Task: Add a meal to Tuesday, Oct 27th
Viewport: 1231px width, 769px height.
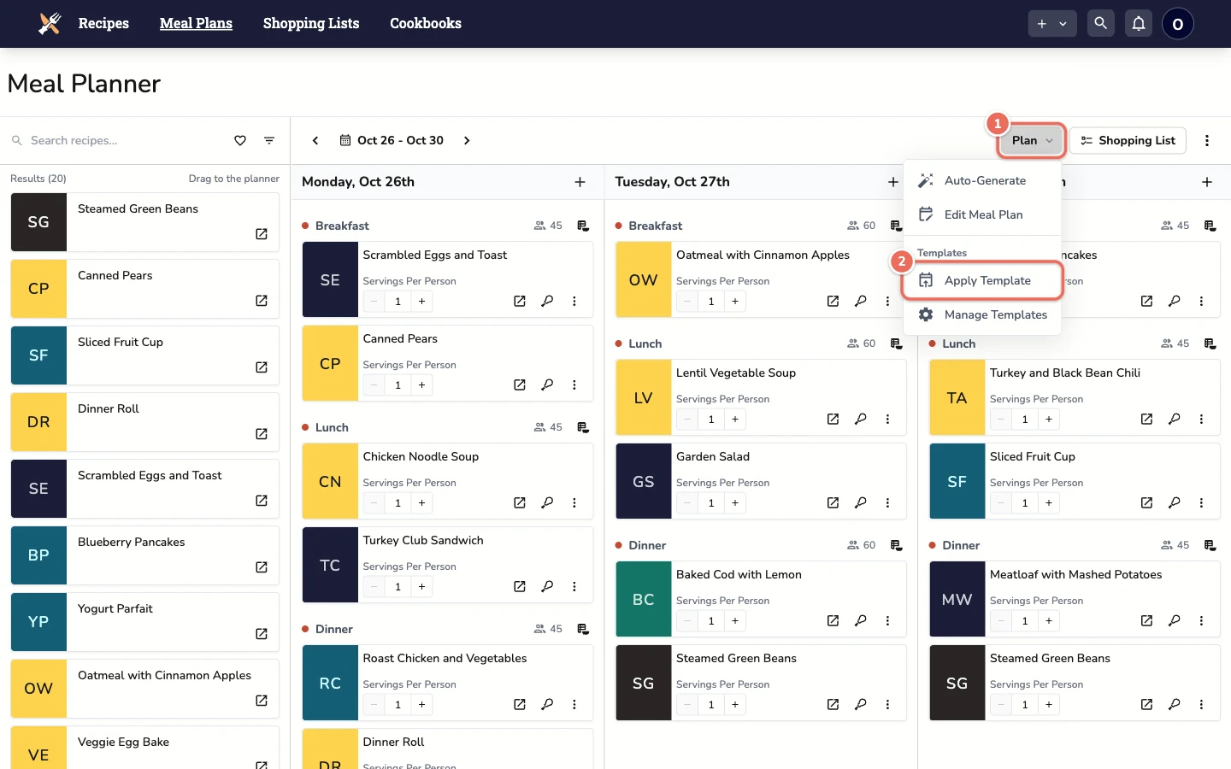Action: coord(893,182)
